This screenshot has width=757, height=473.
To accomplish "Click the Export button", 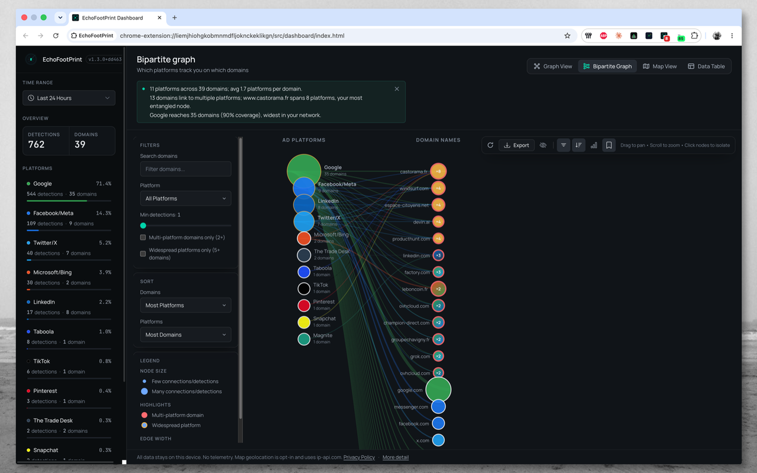I will (516, 145).
